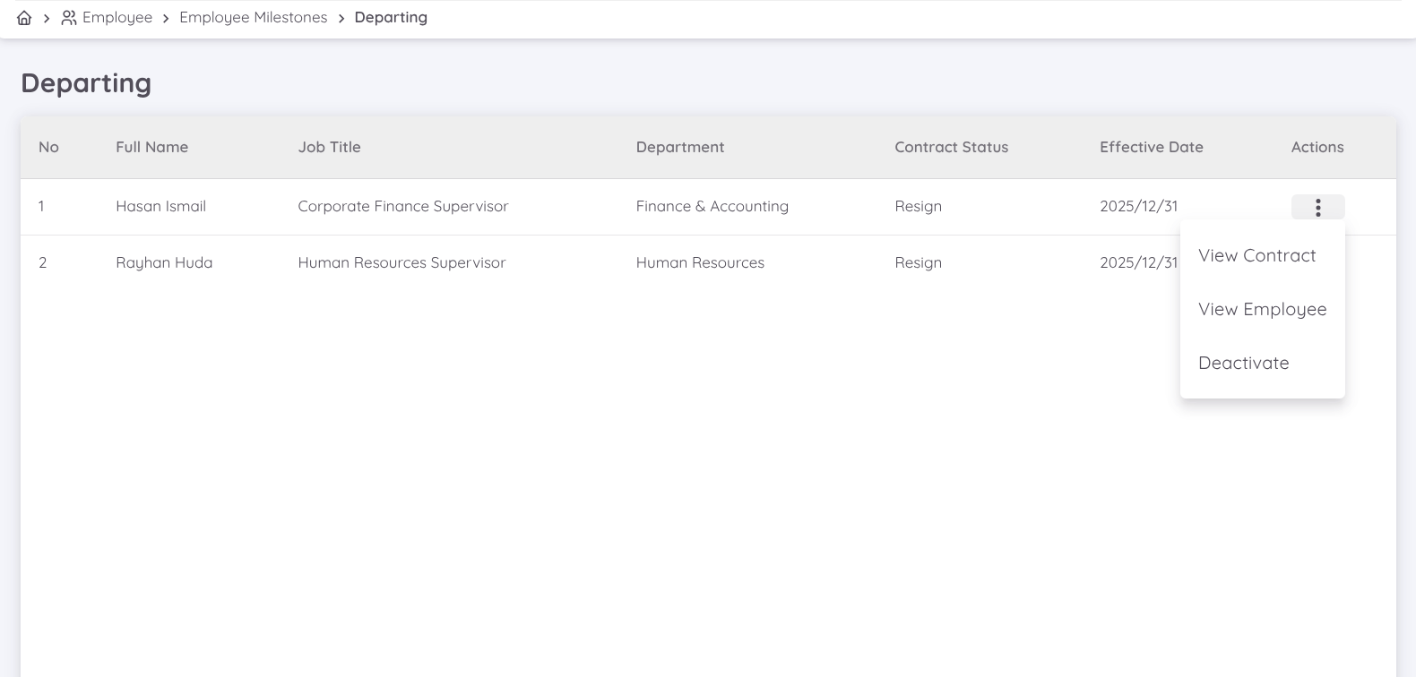
Task: Sort by the Full Name column header
Action: 151,147
